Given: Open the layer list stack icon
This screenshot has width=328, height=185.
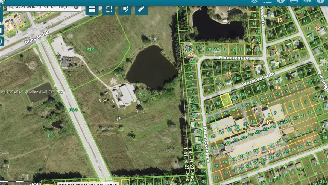Looking at the screenshot, I should pos(254,1).
